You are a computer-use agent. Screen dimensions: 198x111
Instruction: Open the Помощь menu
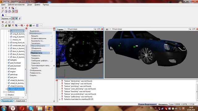coord(46,5)
